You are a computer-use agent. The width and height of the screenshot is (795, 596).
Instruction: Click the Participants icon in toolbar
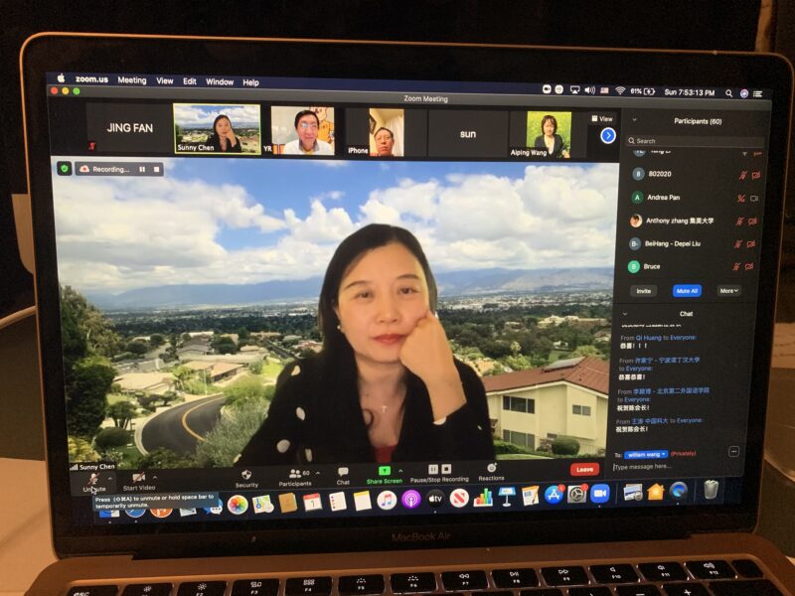[295, 474]
